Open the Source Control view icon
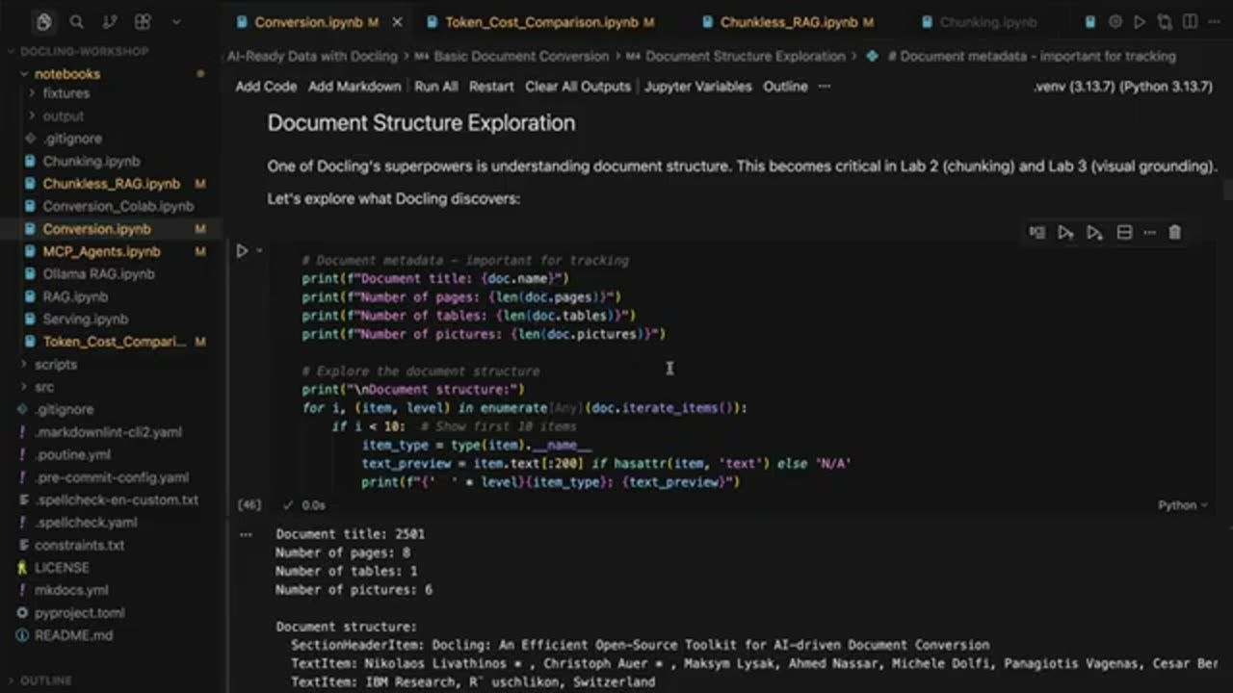 click(x=109, y=22)
